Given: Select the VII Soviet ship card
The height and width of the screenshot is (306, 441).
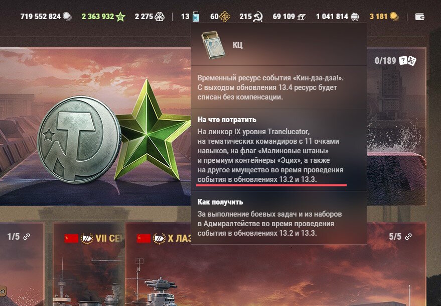Looking at the screenshot, I should (89, 264).
